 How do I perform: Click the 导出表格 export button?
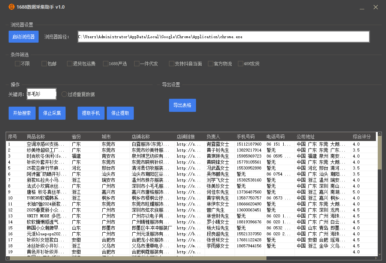pyautogui.click(x=182, y=105)
